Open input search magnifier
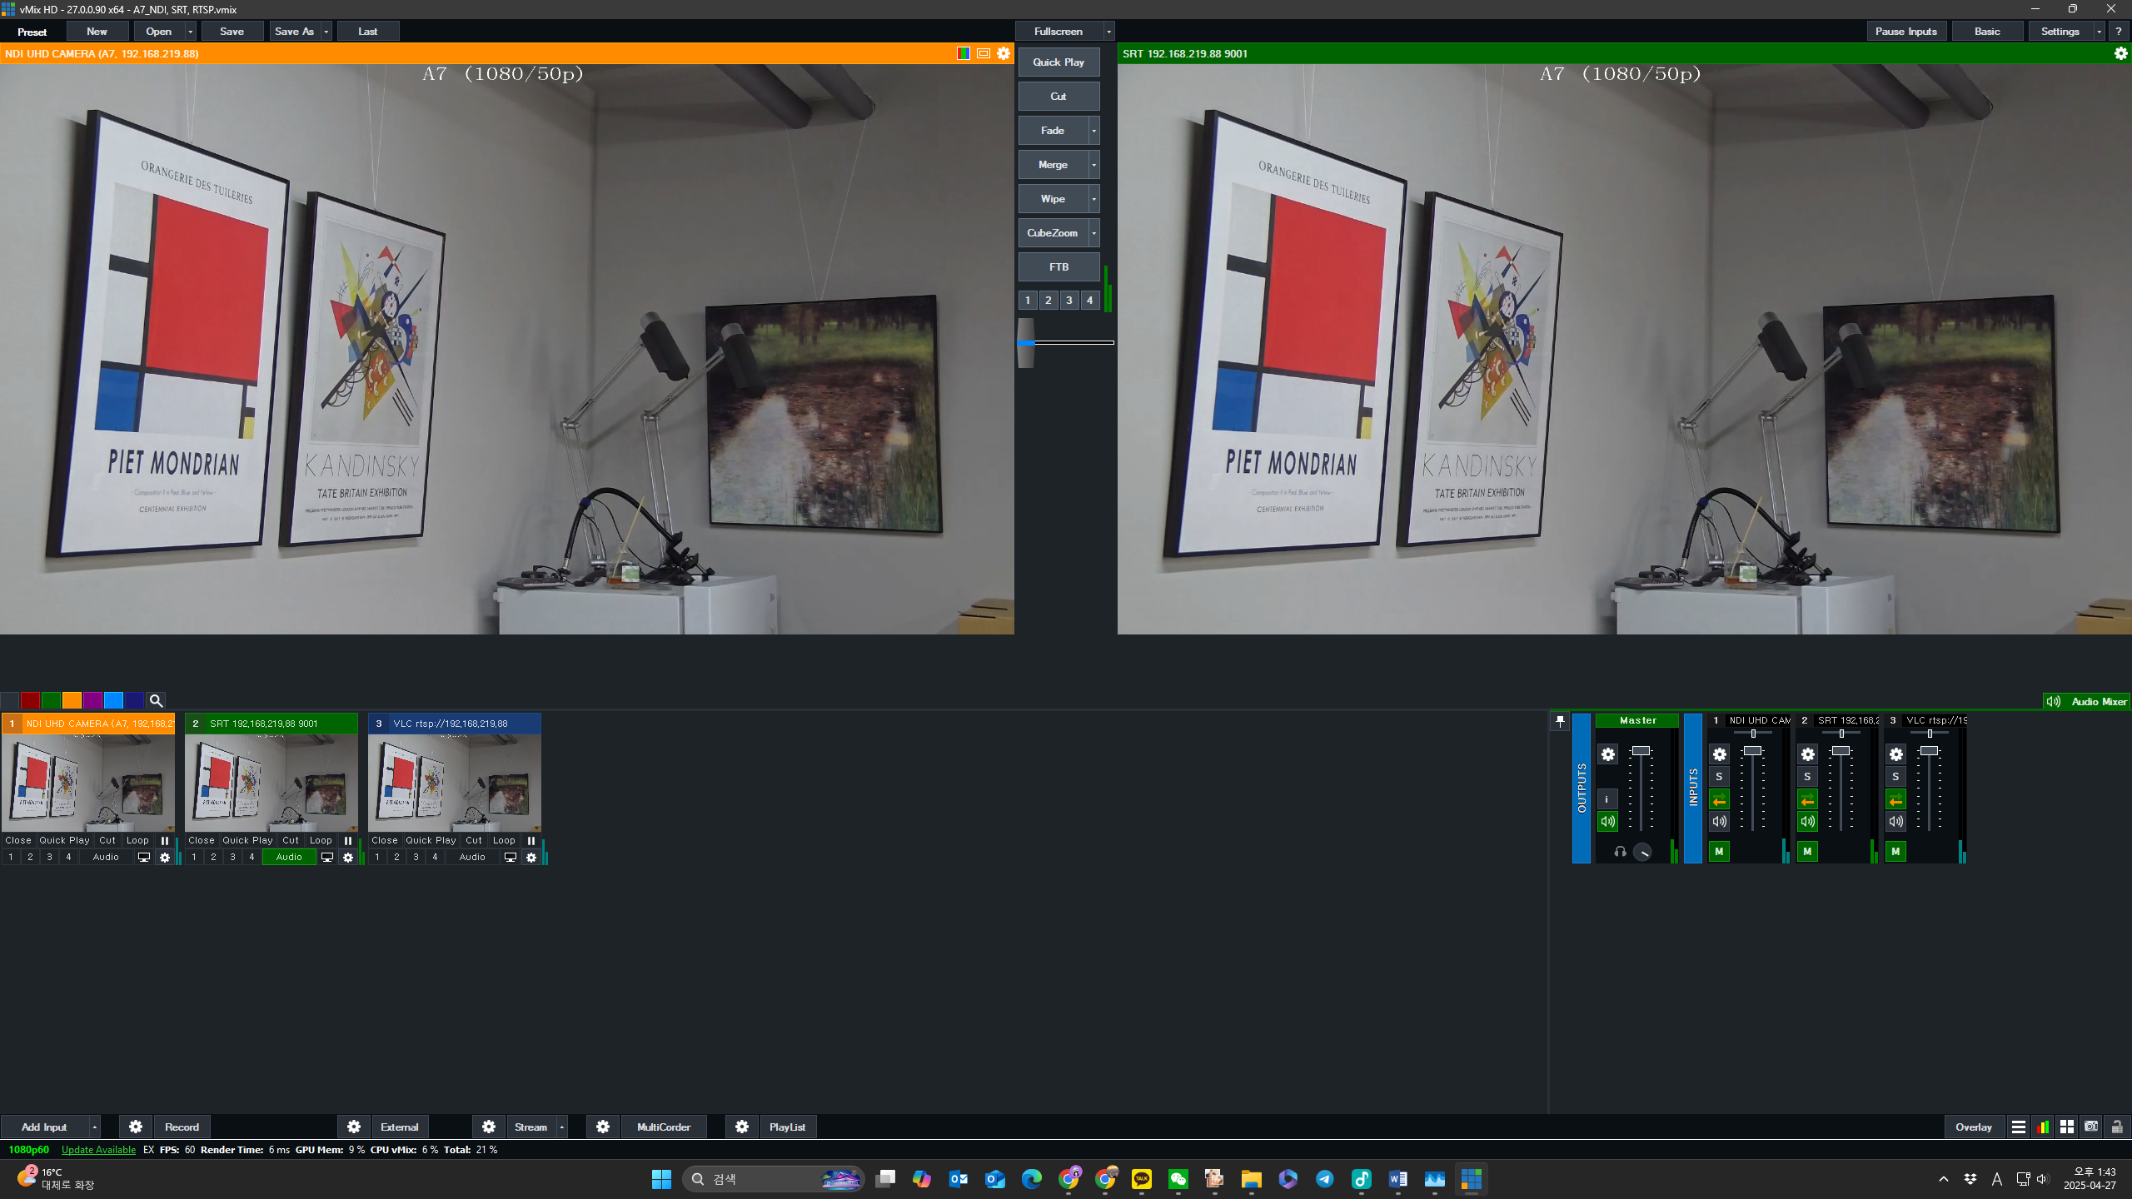Image resolution: width=2132 pixels, height=1199 pixels. (156, 700)
